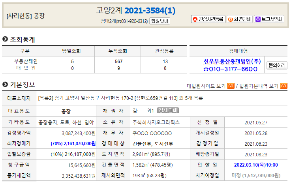Click the 보고서인쇄 button
Viewport: 291px width, 182px height.
coord(269,19)
